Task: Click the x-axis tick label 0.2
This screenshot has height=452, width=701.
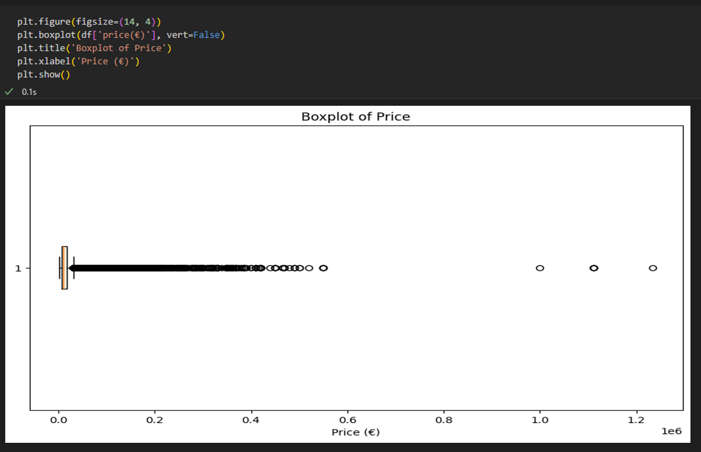Action: click(x=155, y=420)
